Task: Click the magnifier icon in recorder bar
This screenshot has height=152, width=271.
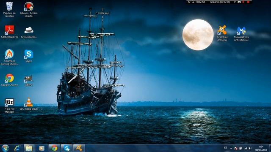Action: (193, 2)
